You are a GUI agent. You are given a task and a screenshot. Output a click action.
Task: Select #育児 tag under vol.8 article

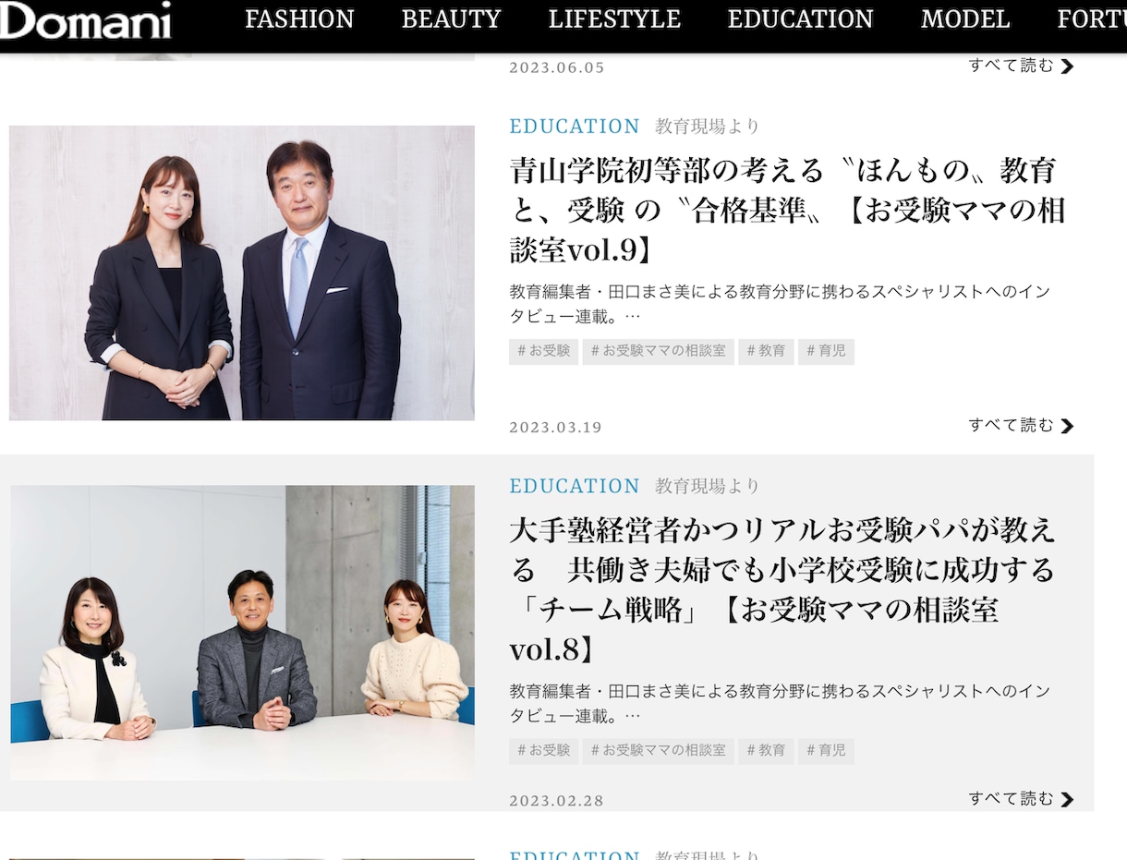(x=826, y=751)
